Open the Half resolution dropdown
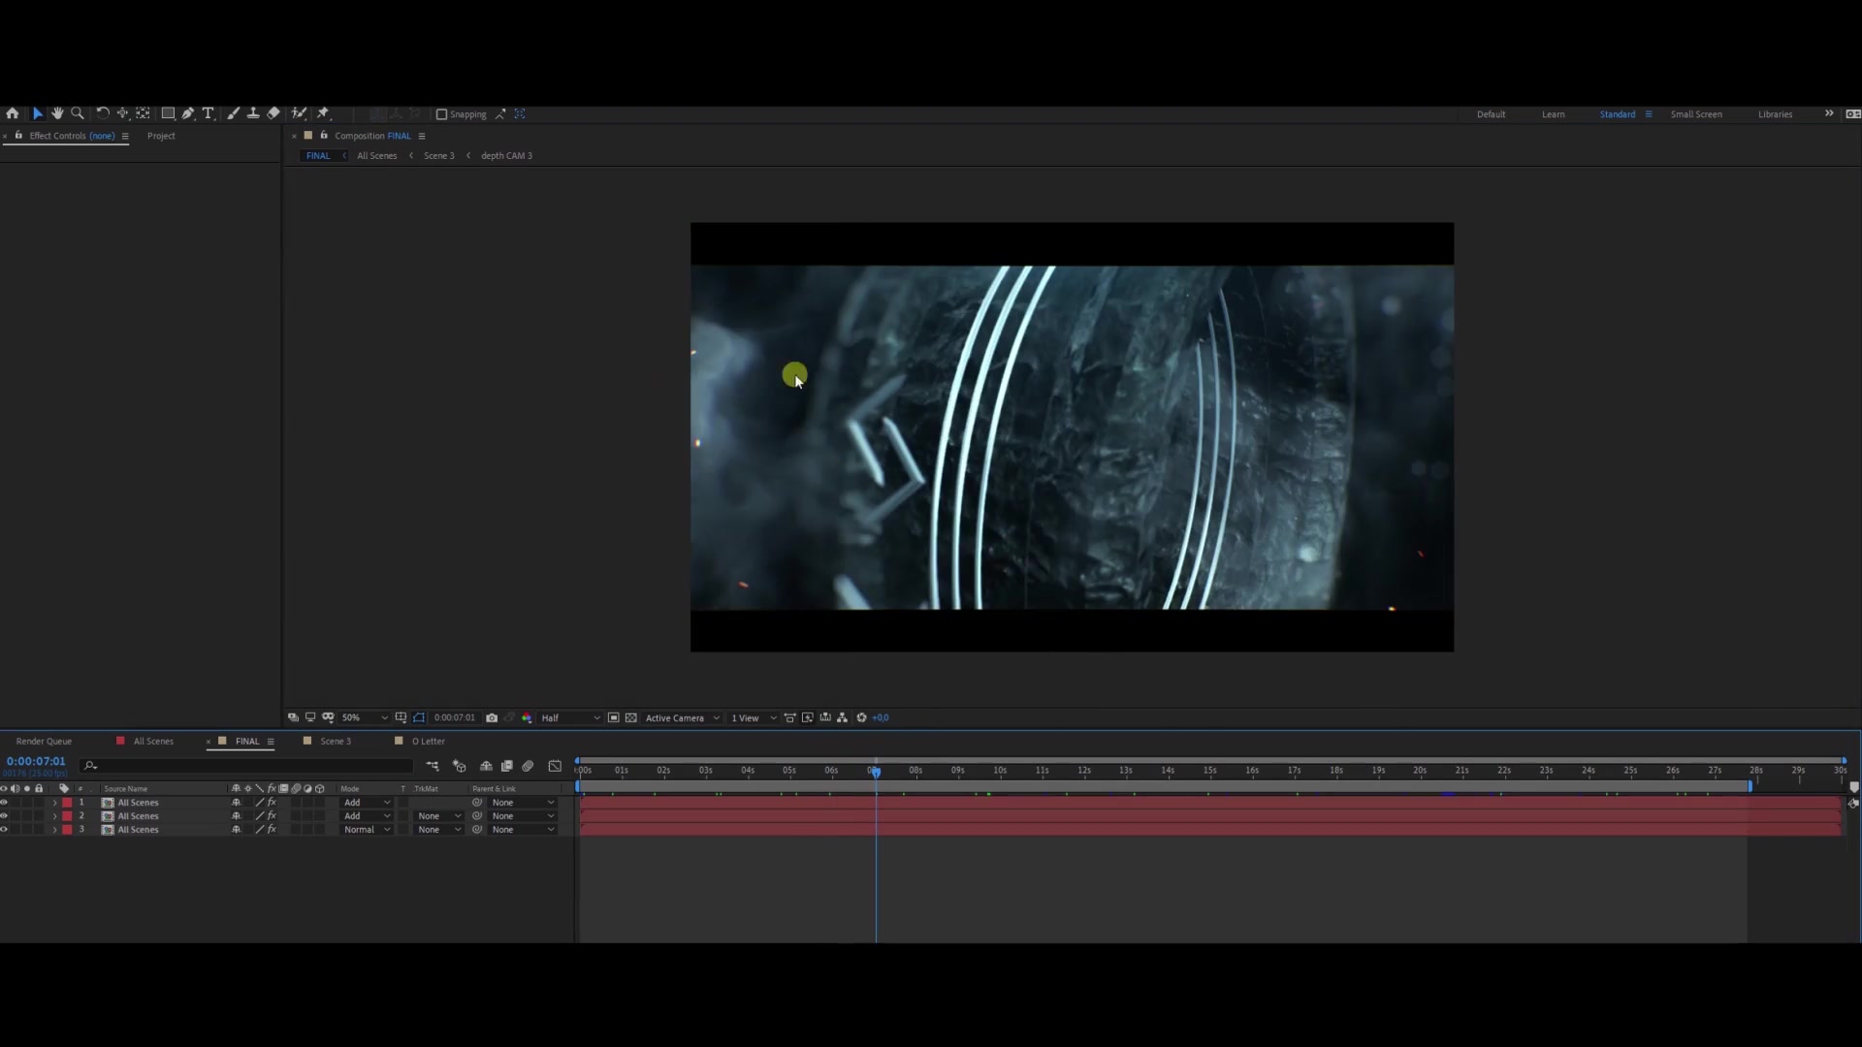Screen dimensions: 1862x1047 click(570, 717)
